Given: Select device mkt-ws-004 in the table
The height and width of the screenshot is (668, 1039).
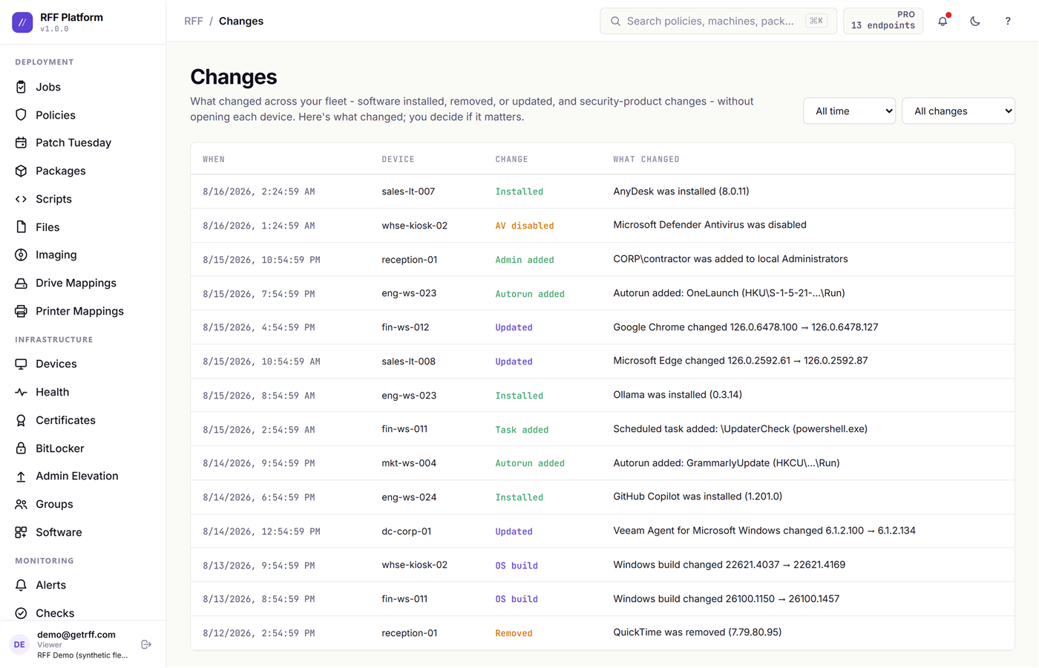Looking at the screenshot, I should [409, 463].
